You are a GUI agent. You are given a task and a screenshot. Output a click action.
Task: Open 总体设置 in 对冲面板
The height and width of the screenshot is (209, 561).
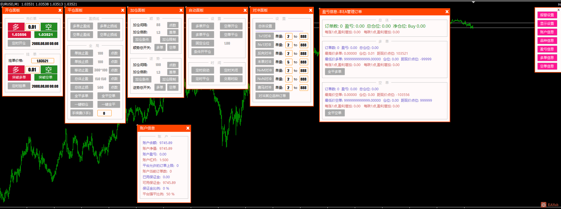click(265, 26)
